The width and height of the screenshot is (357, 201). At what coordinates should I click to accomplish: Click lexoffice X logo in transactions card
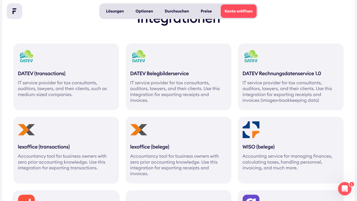pos(26,130)
